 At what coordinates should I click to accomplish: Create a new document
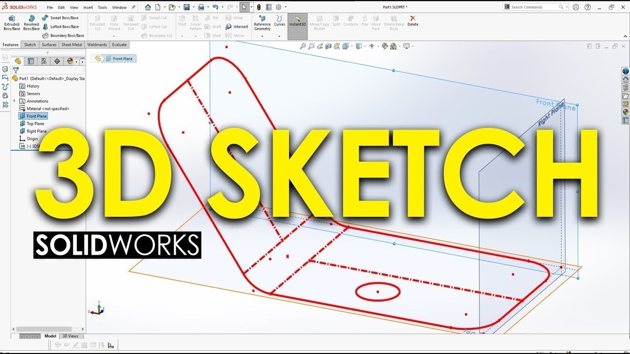(157, 7)
